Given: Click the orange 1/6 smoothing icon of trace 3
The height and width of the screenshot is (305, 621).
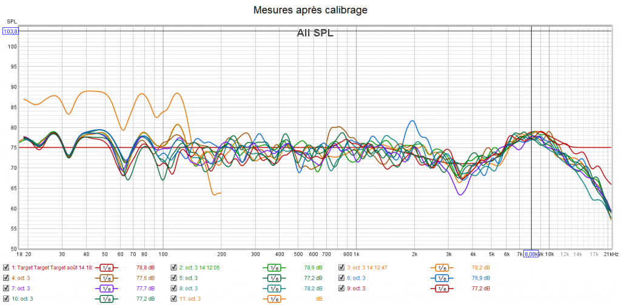Looking at the screenshot, I should 441,267.
